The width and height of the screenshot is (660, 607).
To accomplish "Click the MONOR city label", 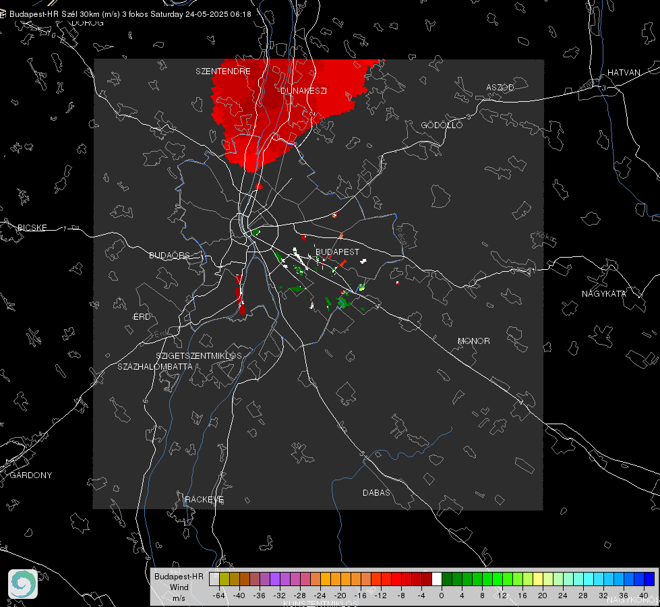I will click(474, 341).
